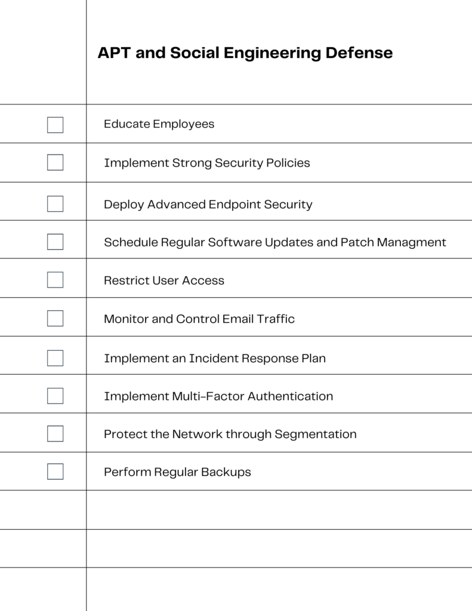The width and height of the screenshot is (472, 611).
Task: Select the Restrict User Access text
Action: tap(164, 280)
